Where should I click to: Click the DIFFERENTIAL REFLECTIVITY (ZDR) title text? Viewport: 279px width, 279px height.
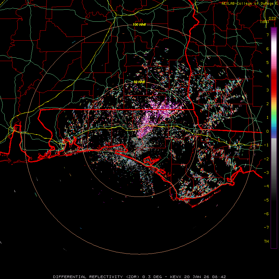[96, 277]
